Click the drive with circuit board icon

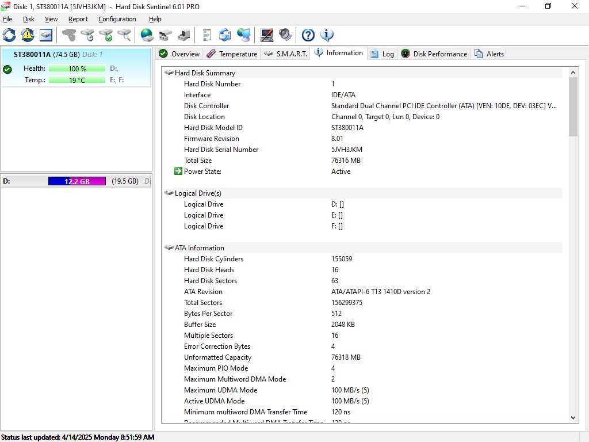183,35
